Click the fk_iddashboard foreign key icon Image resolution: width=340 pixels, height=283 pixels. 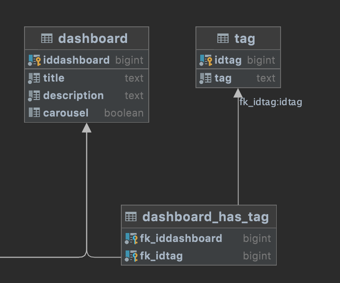click(x=131, y=238)
